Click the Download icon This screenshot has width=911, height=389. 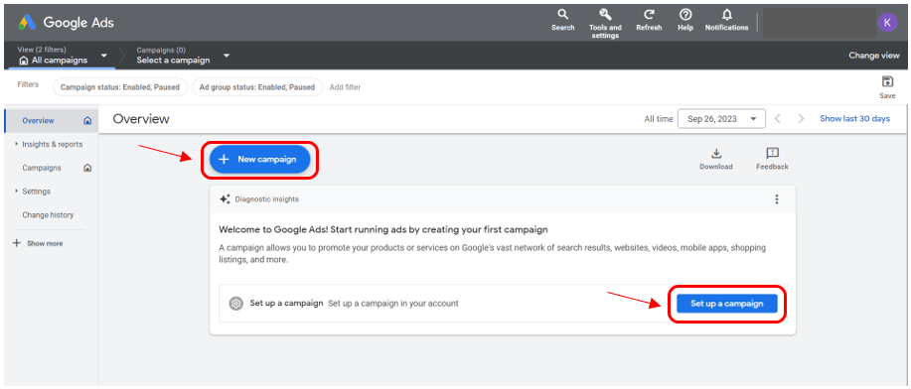coord(716,153)
